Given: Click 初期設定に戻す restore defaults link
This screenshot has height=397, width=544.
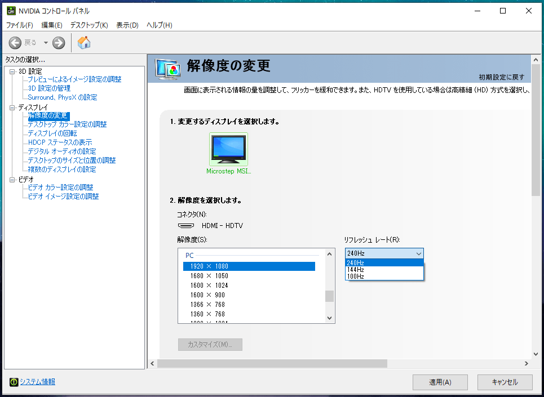Looking at the screenshot, I should (501, 77).
